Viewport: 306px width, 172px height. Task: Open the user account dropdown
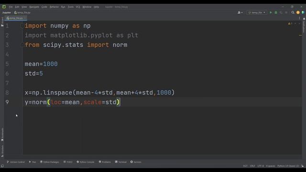[x=240, y=12]
